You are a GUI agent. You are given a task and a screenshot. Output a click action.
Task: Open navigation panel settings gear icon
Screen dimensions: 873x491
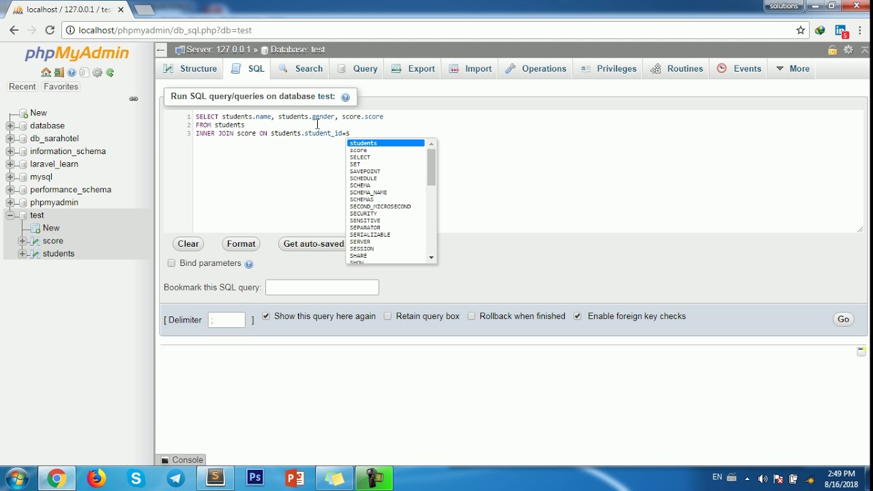[97, 72]
